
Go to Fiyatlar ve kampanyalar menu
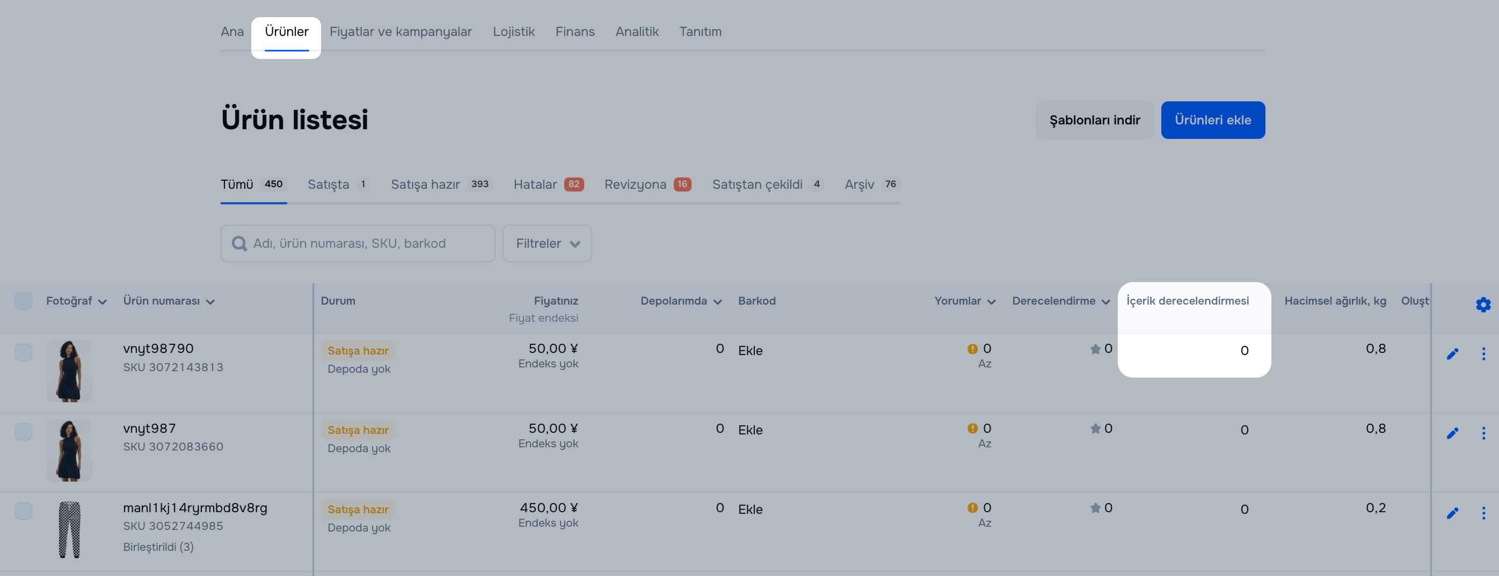click(x=401, y=32)
